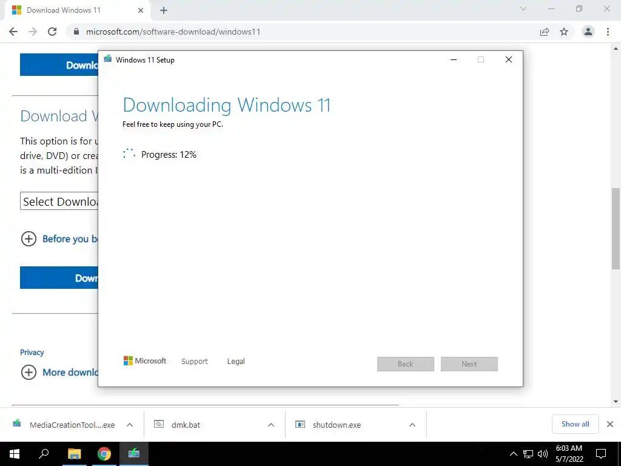Expand the More downloads section
The width and height of the screenshot is (621, 466).
pos(59,373)
